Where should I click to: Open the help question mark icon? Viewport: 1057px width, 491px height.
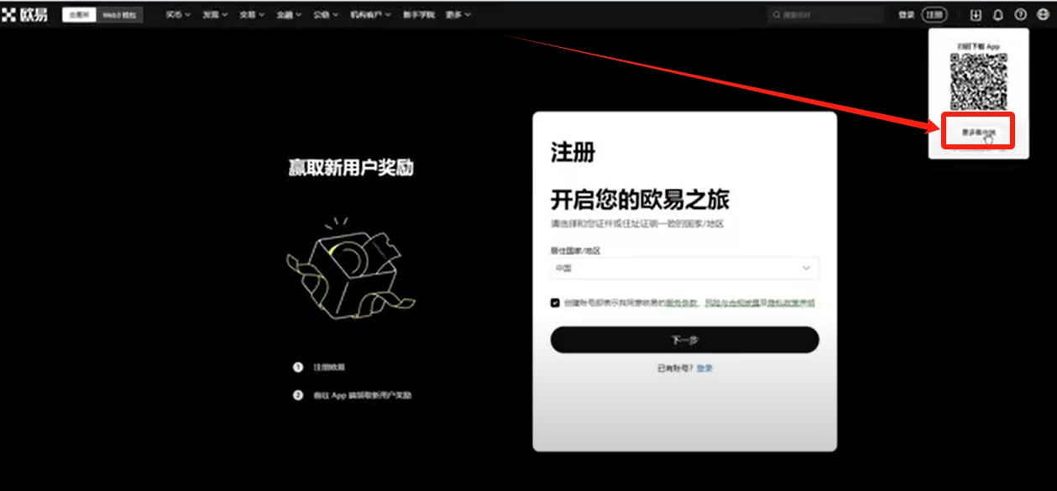coord(1021,15)
